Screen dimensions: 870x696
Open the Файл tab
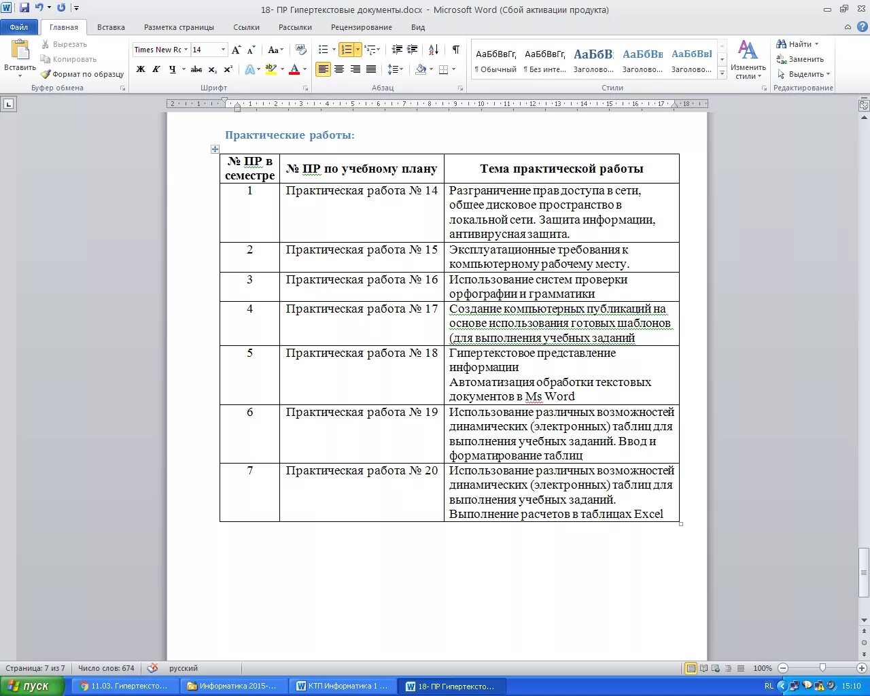(x=19, y=27)
